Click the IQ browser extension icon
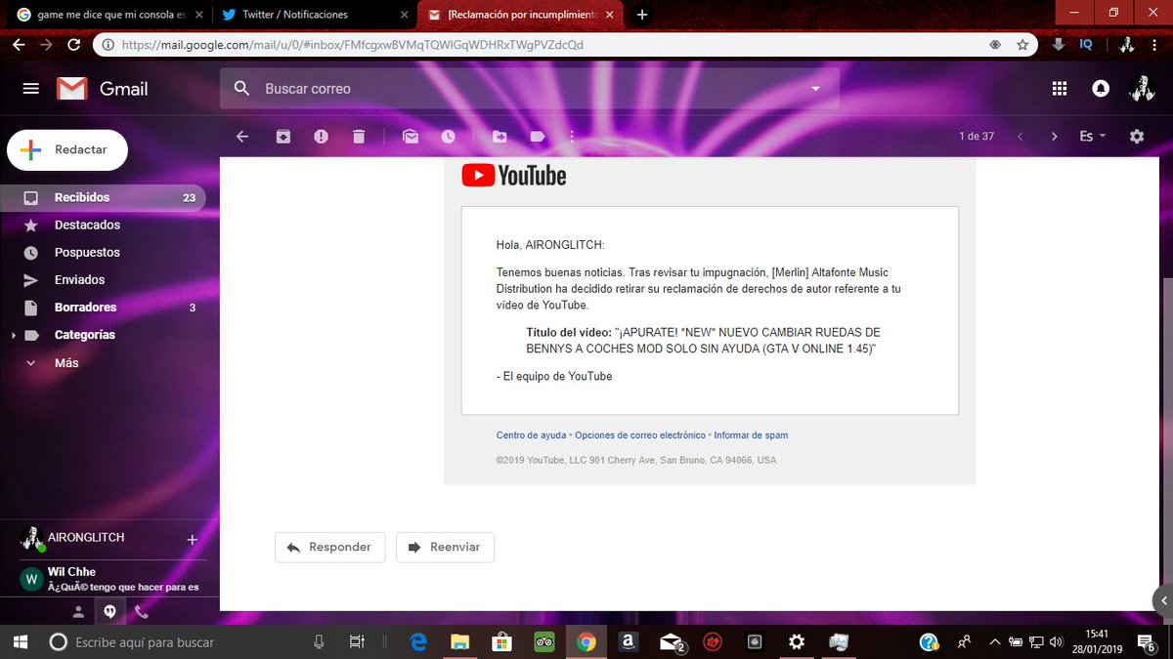Image resolution: width=1173 pixels, height=659 pixels. pos(1086,45)
